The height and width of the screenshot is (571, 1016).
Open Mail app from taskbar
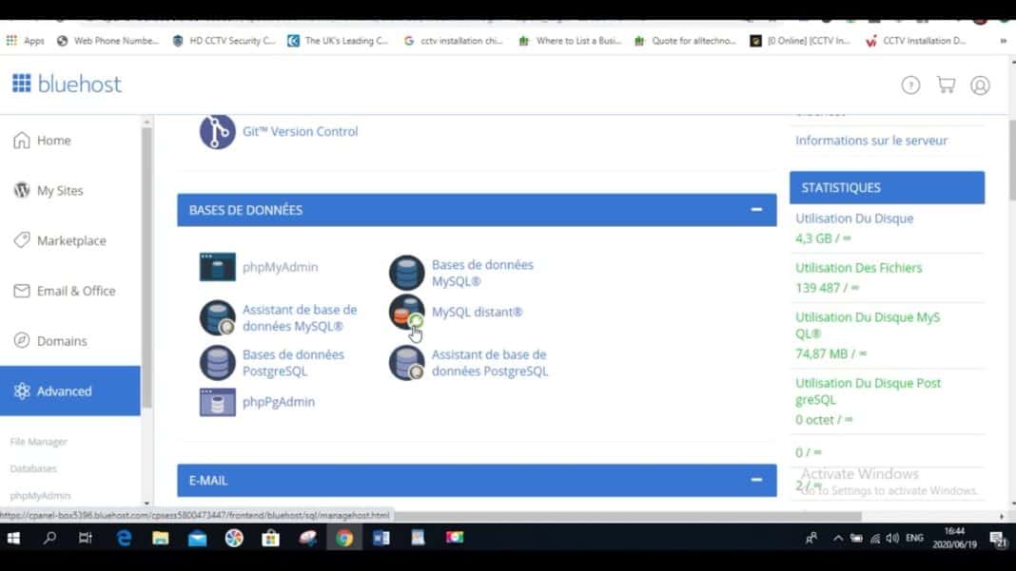click(x=197, y=538)
